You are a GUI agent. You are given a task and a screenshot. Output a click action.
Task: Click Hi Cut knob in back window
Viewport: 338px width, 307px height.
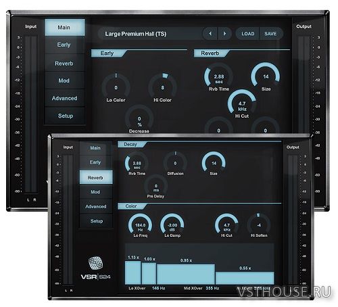242,103
